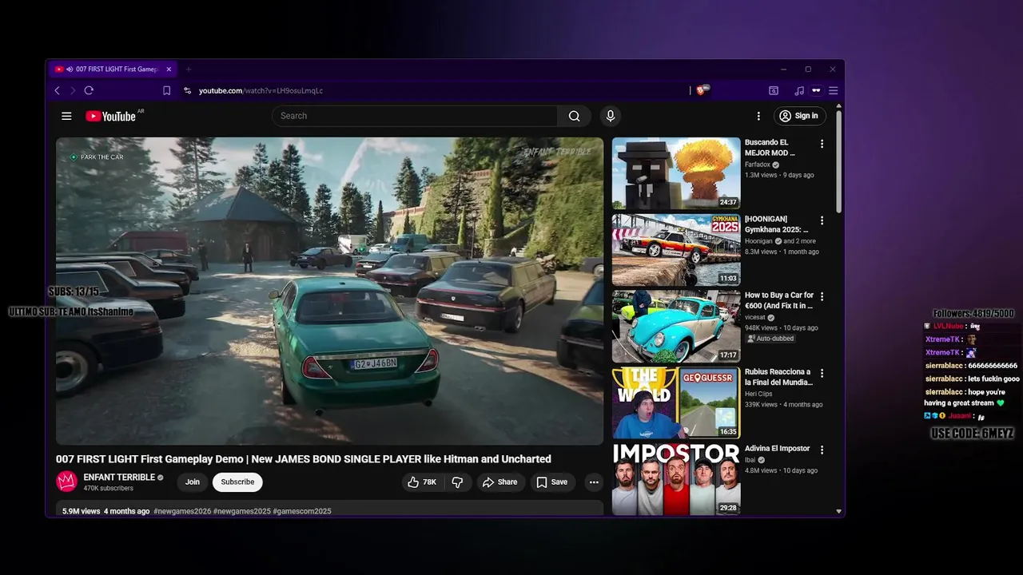Open the browser hamburger menu
This screenshot has width=1023, height=575.
[x=834, y=91]
